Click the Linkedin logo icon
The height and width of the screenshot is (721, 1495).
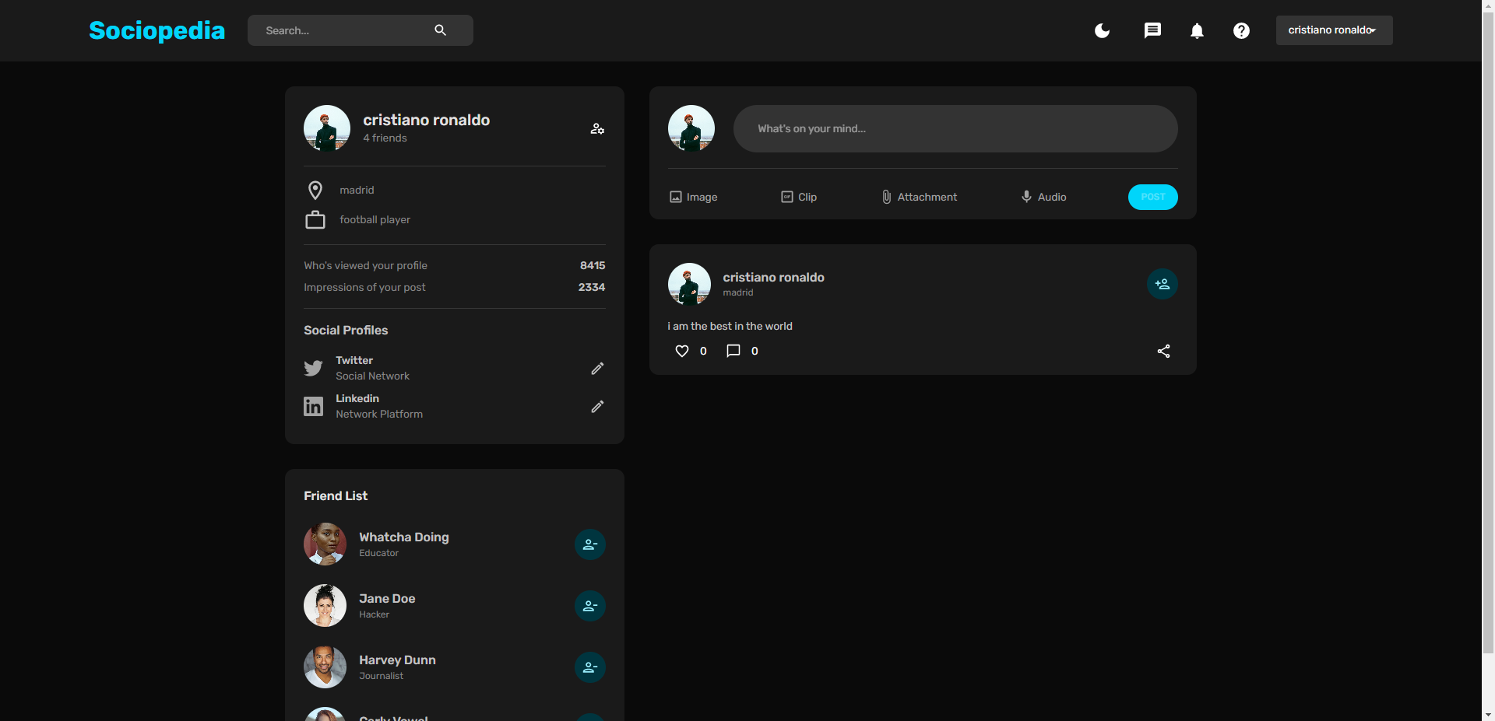[313, 406]
